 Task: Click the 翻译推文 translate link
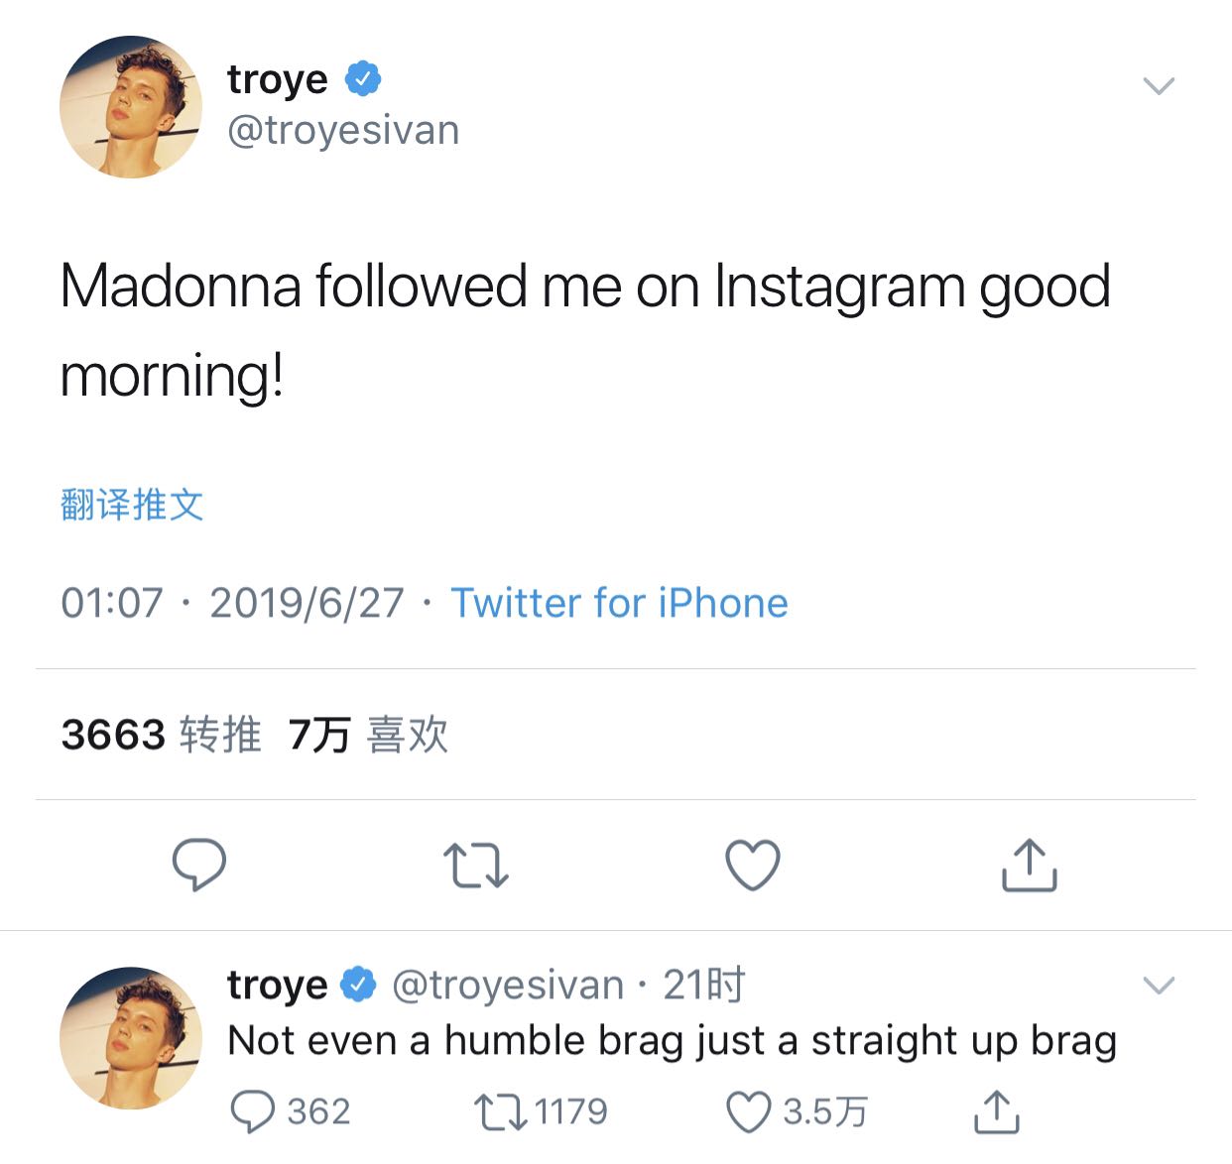click(x=132, y=505)
